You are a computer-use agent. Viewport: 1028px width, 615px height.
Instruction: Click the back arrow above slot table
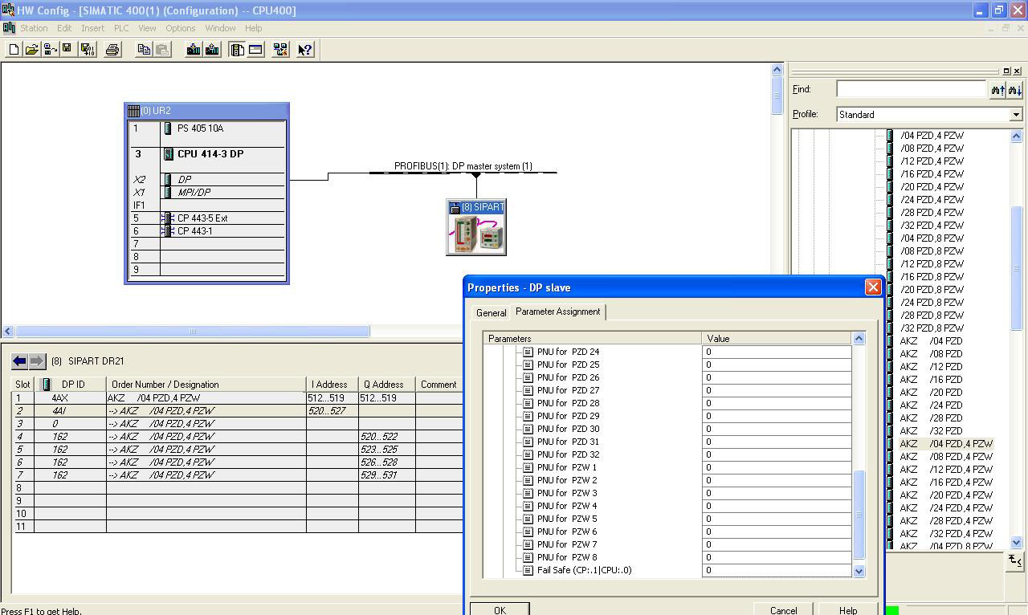(20, 361)
